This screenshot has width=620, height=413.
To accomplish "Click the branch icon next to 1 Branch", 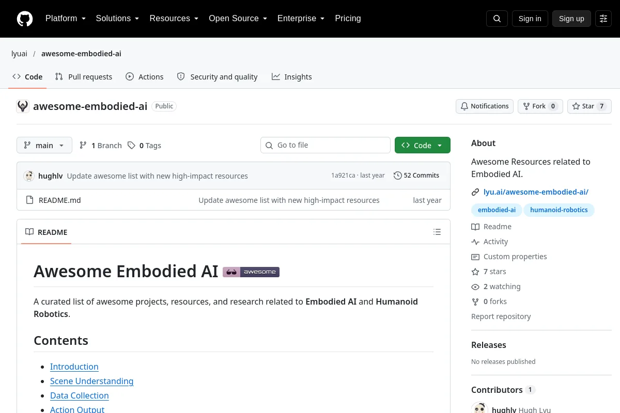I will coord(83,146).
